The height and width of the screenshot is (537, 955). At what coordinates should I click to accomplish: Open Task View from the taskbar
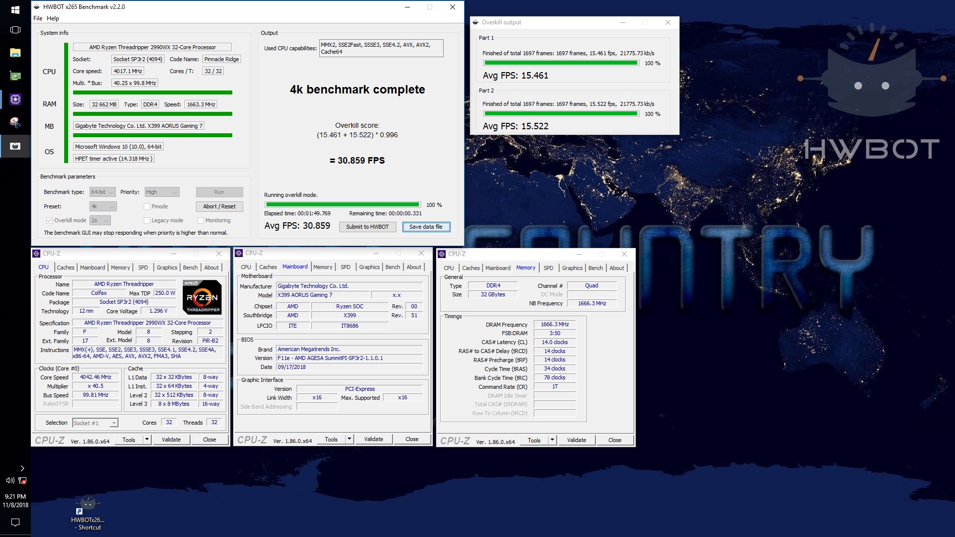(15, 30)
